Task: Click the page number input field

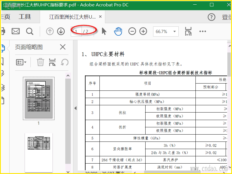Action: [76, 31]
